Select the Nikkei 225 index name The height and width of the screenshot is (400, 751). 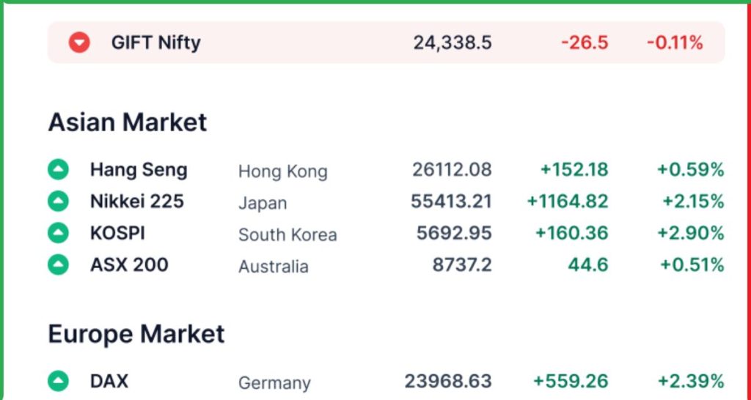[x=137, y=201]
